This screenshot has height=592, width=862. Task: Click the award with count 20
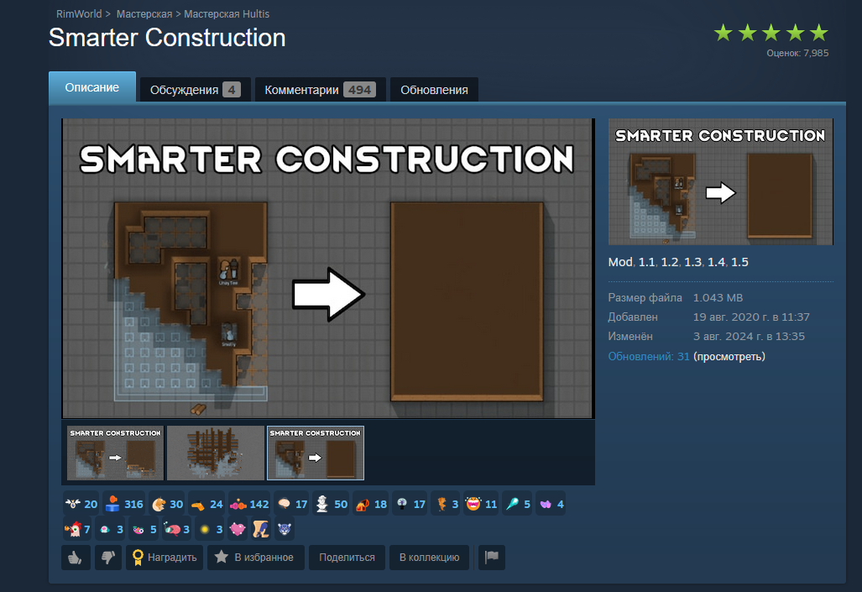(81, 504)
